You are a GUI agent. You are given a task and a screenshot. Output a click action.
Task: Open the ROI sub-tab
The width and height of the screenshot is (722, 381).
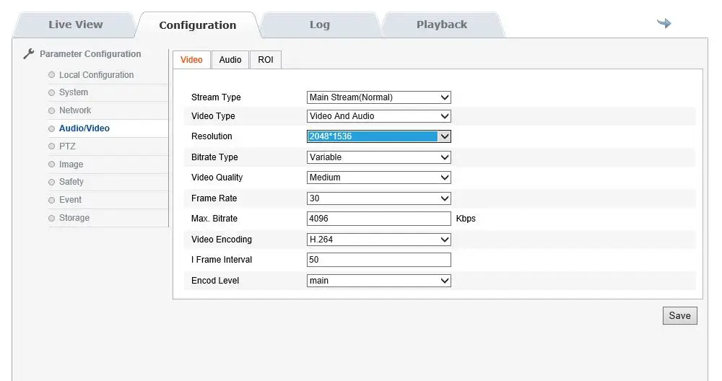click(x=266, y=60)
